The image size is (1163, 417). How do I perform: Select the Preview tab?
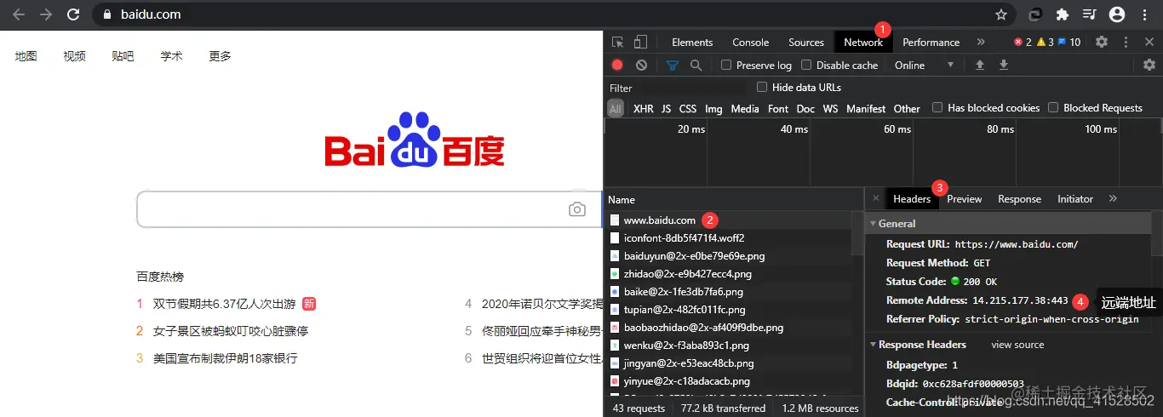coord(965,198)
